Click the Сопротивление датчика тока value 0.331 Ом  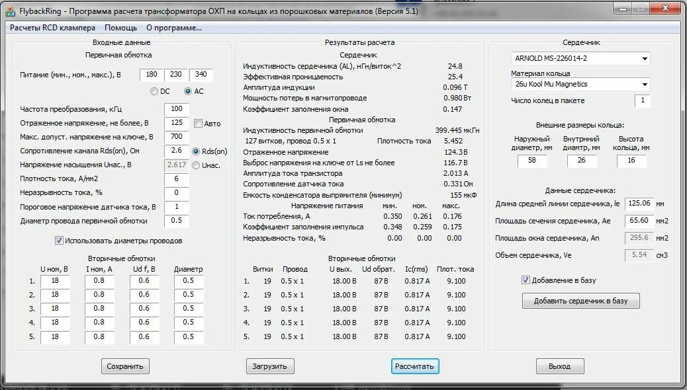(458, 184)
